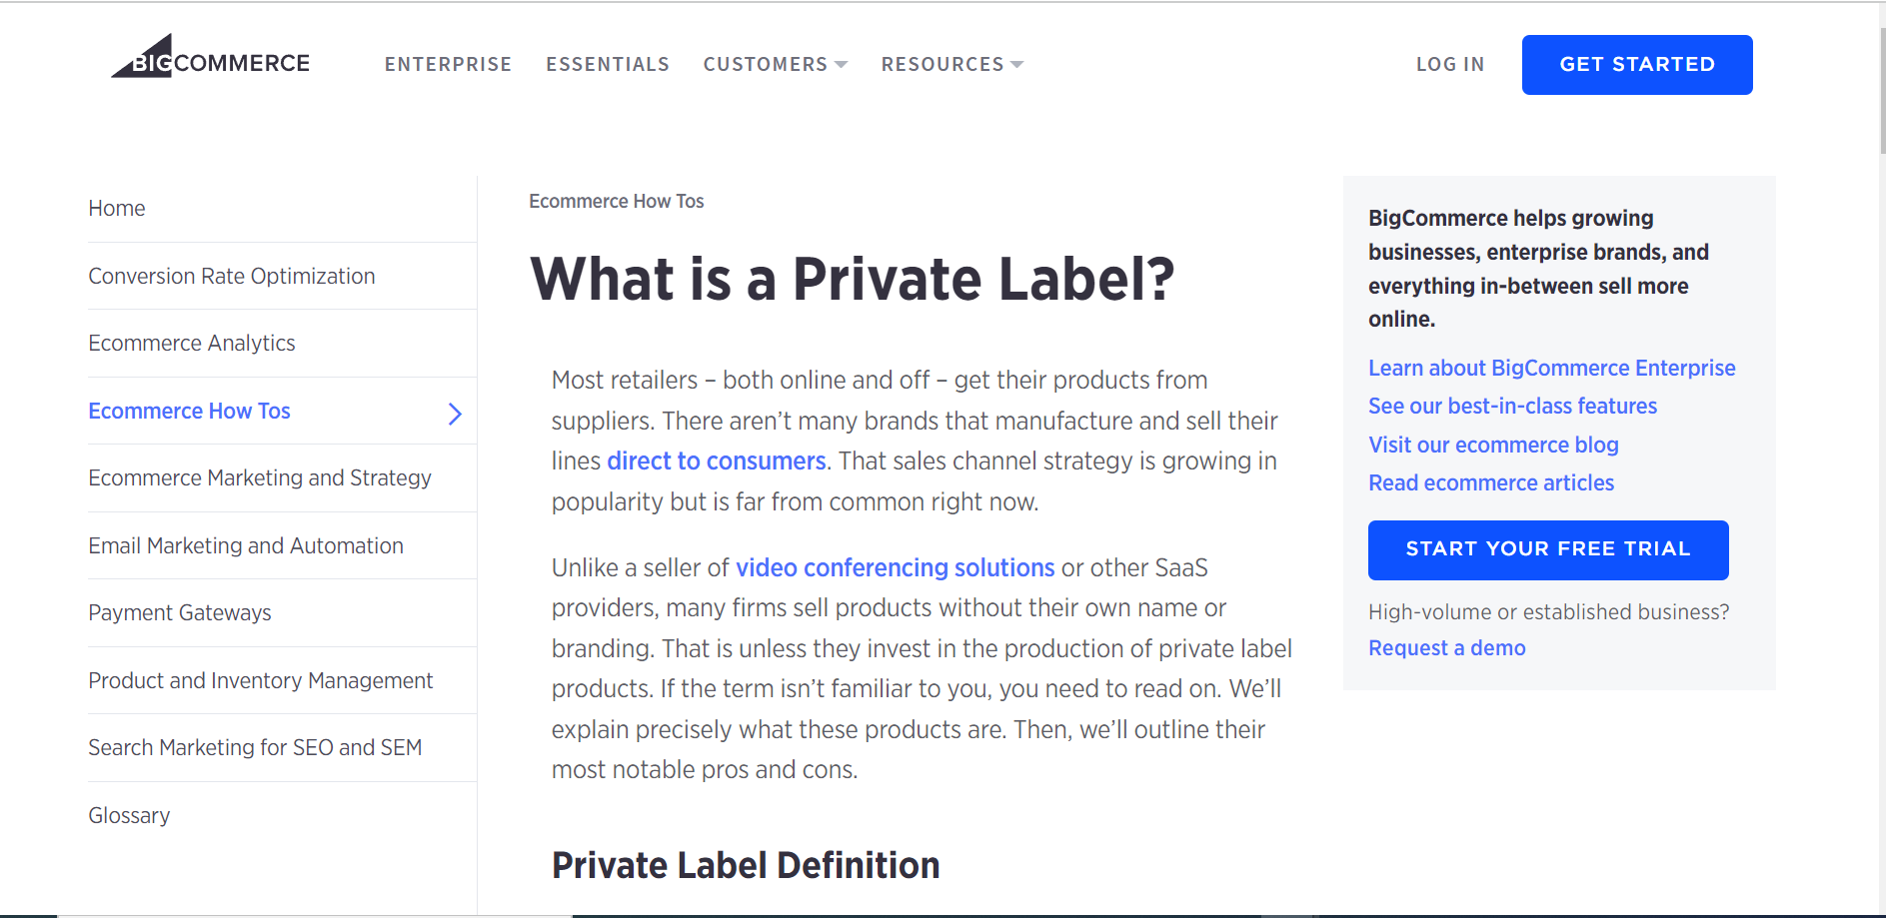Click the Log In link
The width and height of the screenshot is (1886, 918).
(1449, 65)
